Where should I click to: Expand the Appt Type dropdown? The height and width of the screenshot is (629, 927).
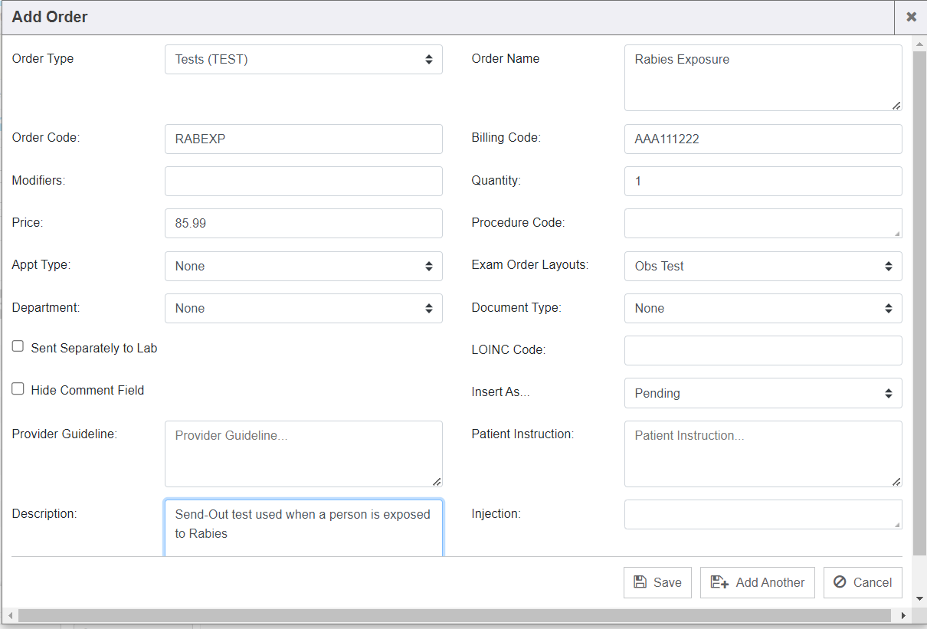303,266
